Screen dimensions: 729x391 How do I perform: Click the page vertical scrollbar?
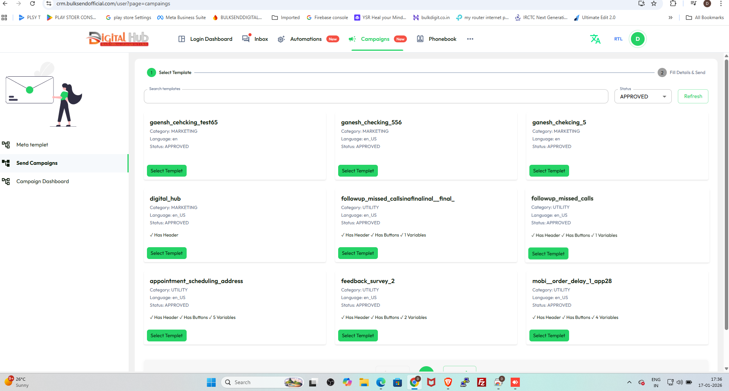[x=726, y=191]
